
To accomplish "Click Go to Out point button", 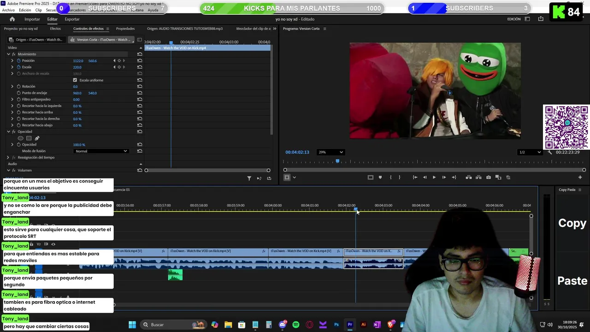I will (454, 178).
